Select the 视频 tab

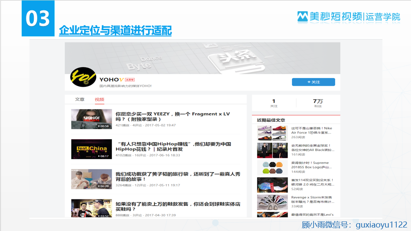(x=99, y=99)
